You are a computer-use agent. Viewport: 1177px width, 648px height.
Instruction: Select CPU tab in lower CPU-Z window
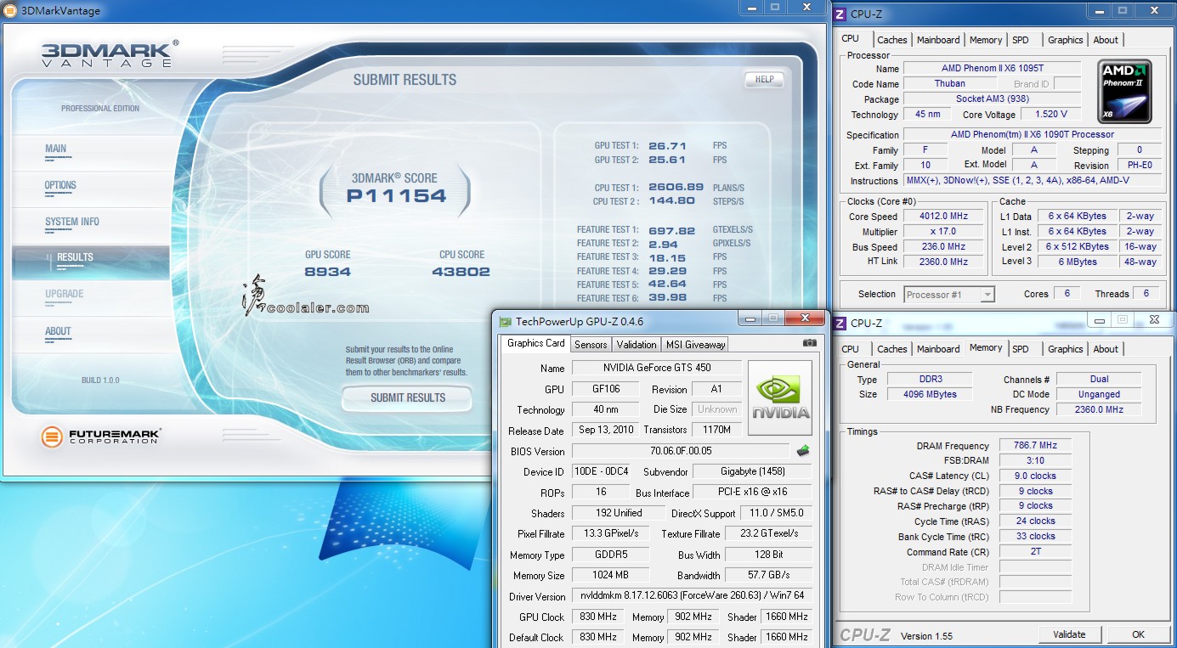click(x=851, y=349)
